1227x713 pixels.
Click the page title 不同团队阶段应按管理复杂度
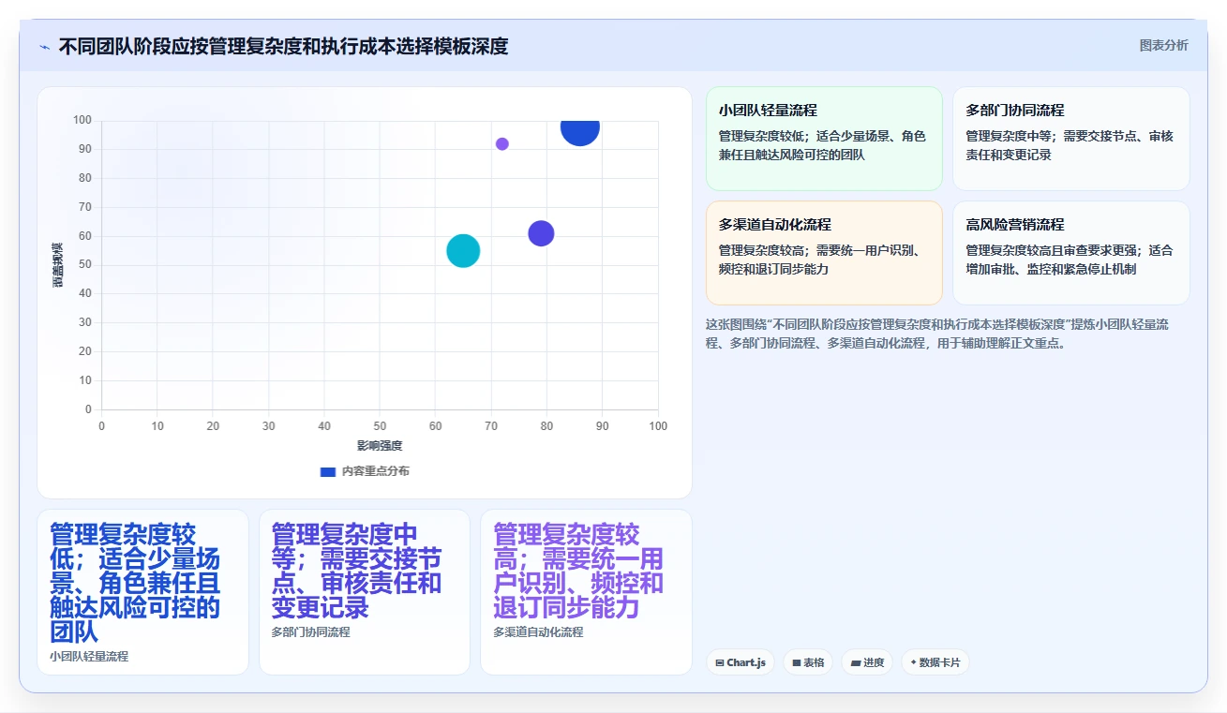pos(283,46)
